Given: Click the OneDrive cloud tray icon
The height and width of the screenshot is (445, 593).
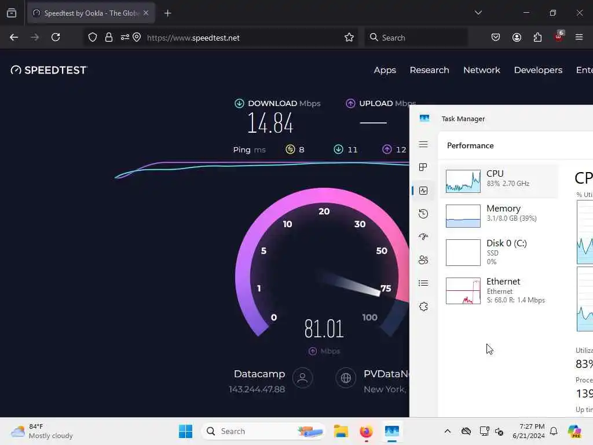Looking at the screenshot, I should 466,431.
